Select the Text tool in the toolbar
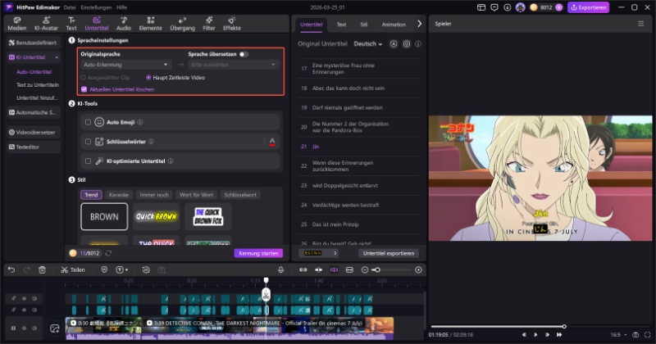Screen dimensions: 656x344 [71, 24]
